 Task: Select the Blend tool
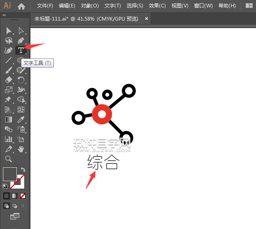pyautogui.click(x=9, y=129)
